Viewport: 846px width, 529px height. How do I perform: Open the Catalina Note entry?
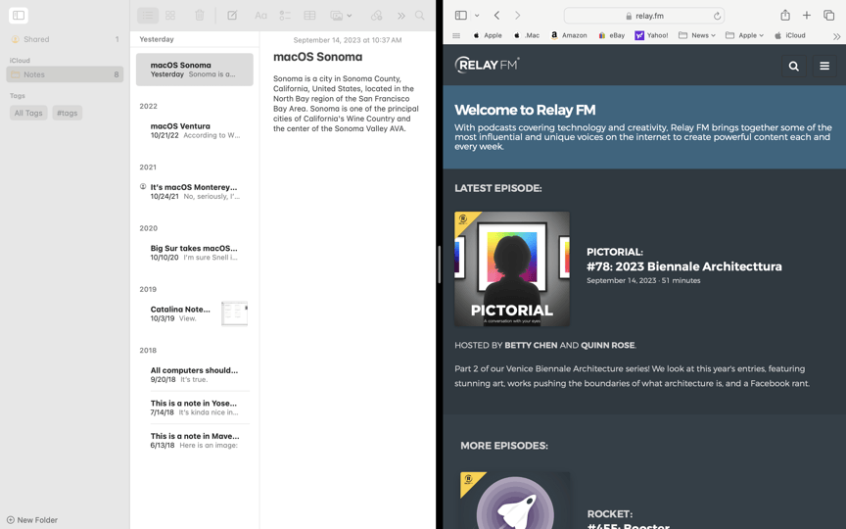(x=194, y=313)
